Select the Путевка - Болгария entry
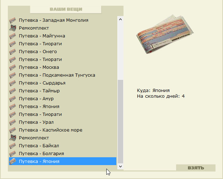Viewport: 223px width, 179px height. (x=63, y=154)
